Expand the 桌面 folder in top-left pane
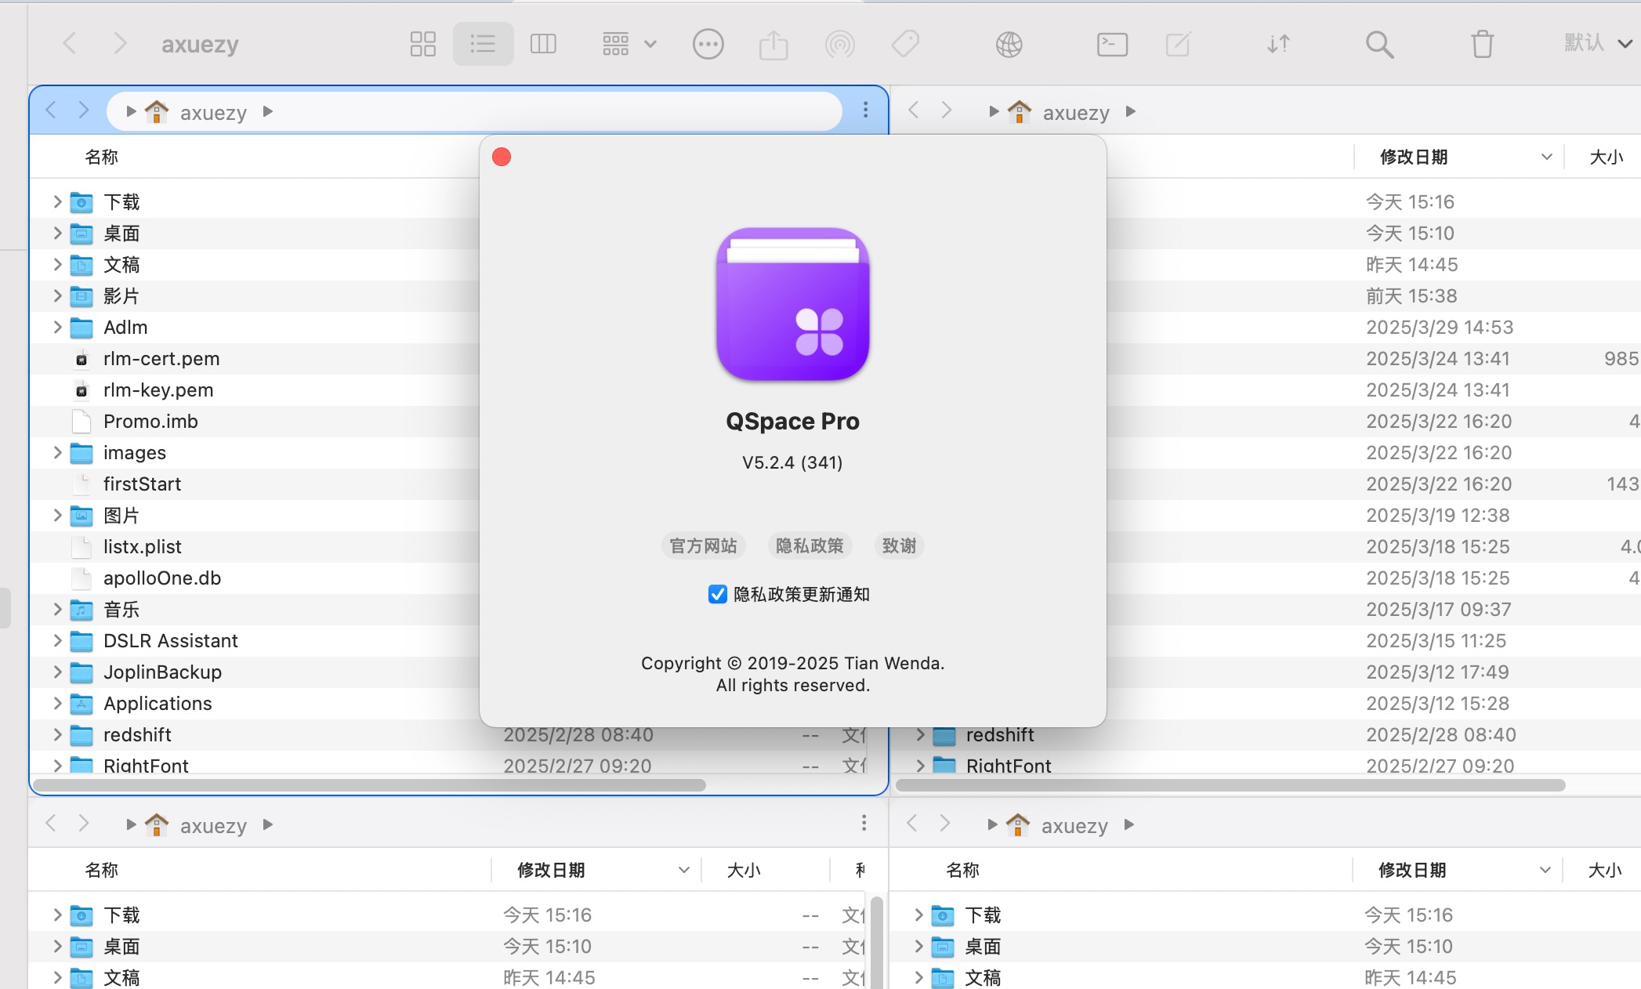Viewport: 1641px width, 989px height. point(57,233)
